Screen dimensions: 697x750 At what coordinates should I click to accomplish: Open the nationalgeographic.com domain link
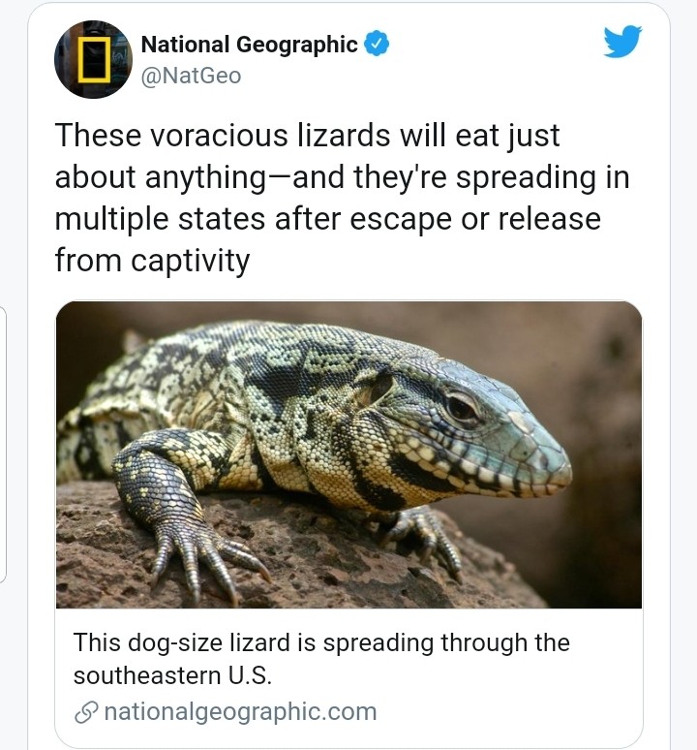pos(240,712)
